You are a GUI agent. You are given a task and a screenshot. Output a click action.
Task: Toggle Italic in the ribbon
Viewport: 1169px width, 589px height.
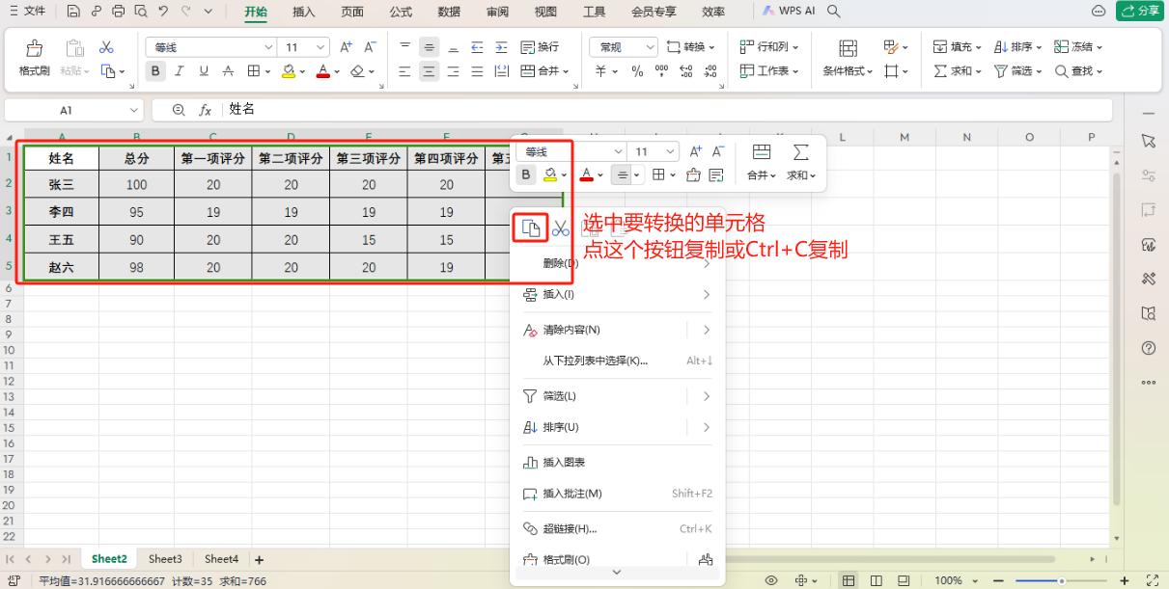181,70
